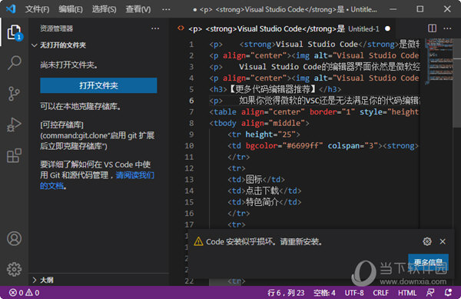Minimize the VS Code window
The image size is (461, 299).
[x=393, y=9]
